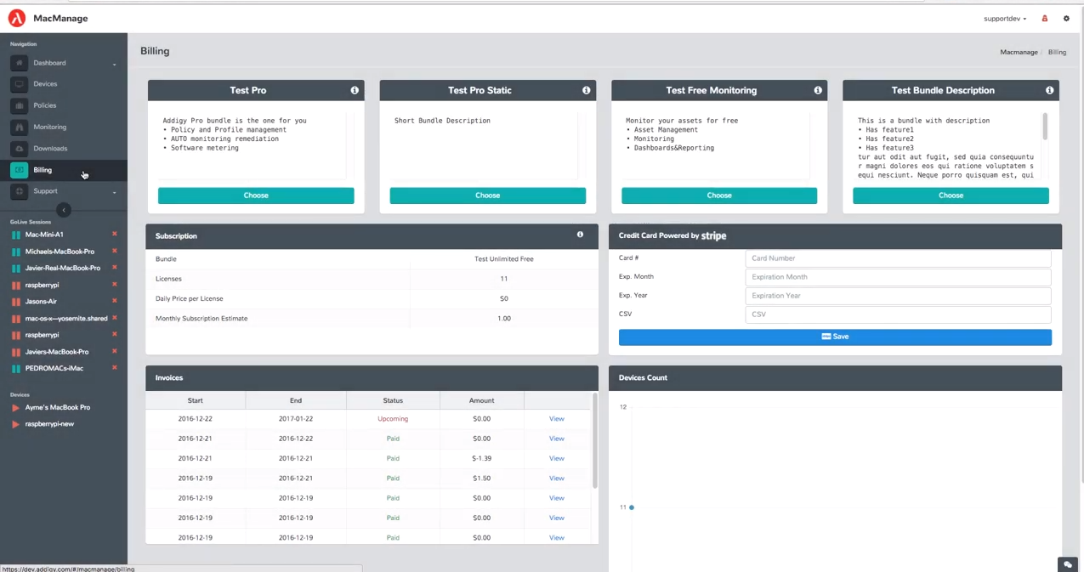Select the Javiers-MacBook-Pro session
Image resolution: width=1084 pixels, height=572 pixels.
coord(57,352)
